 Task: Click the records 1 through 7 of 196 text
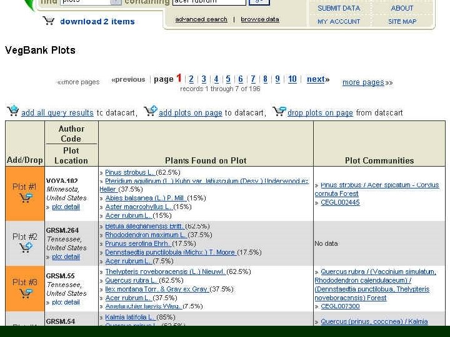coord(220,89)
